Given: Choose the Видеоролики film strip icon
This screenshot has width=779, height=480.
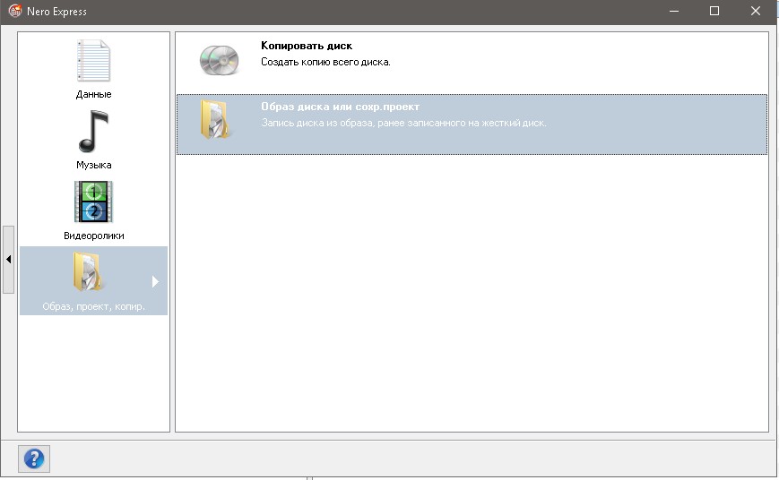Looking at the screenshot, I should (93, 201).
